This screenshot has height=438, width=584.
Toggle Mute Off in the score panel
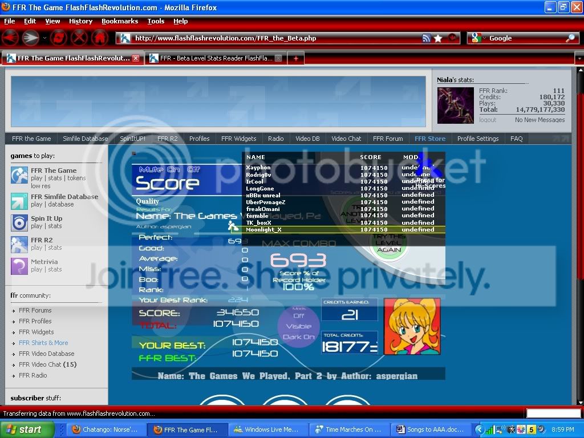(194, 169)
